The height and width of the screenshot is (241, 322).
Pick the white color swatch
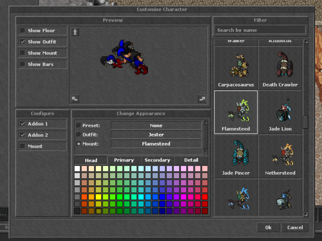pos(77,168)
